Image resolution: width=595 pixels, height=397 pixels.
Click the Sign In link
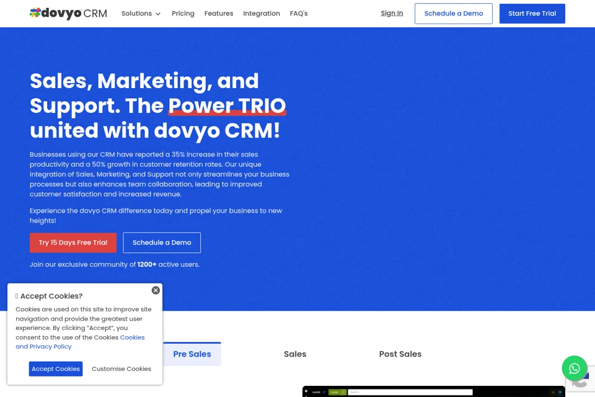point(392,13)
